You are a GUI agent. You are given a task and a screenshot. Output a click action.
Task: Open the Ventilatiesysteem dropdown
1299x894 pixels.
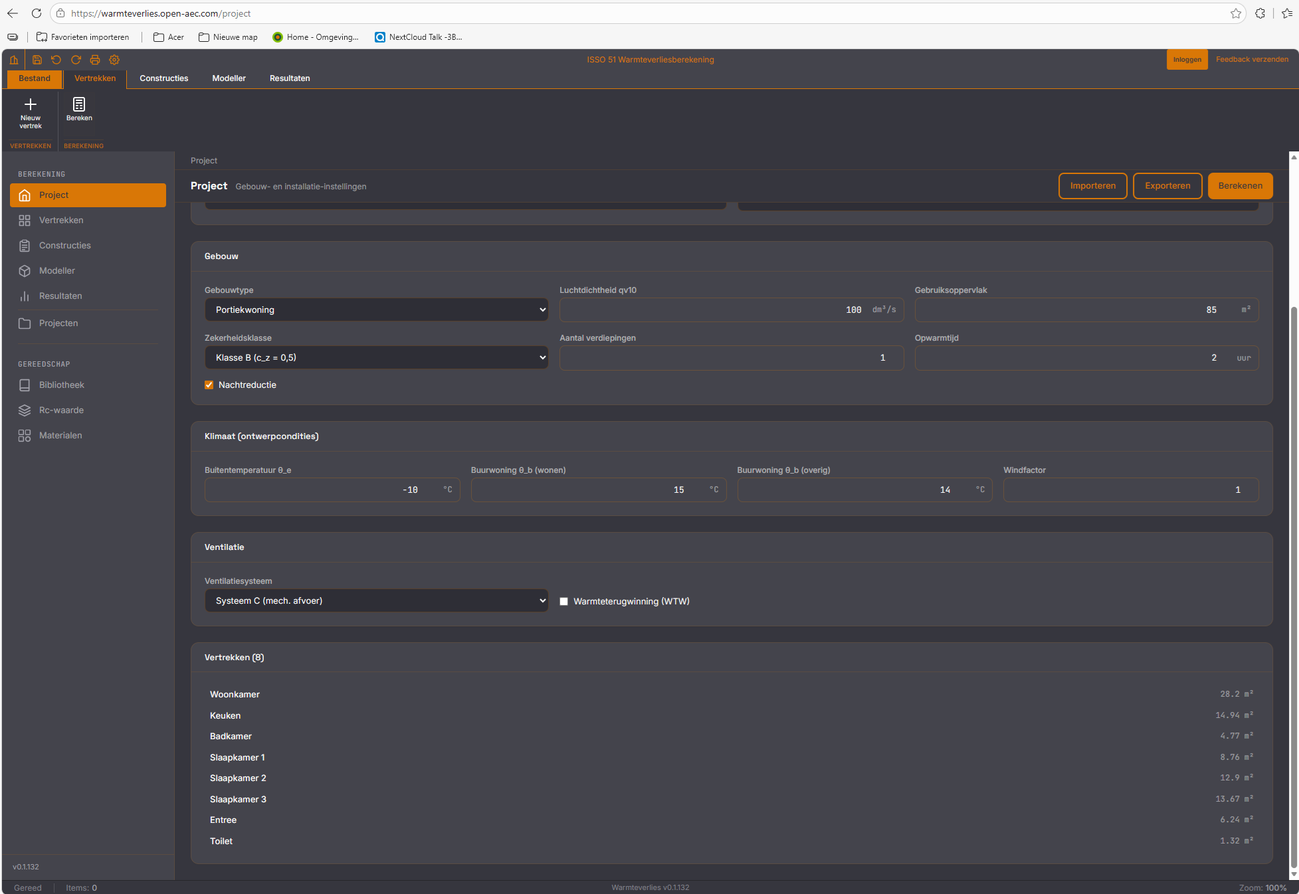[x=376, y=601]
